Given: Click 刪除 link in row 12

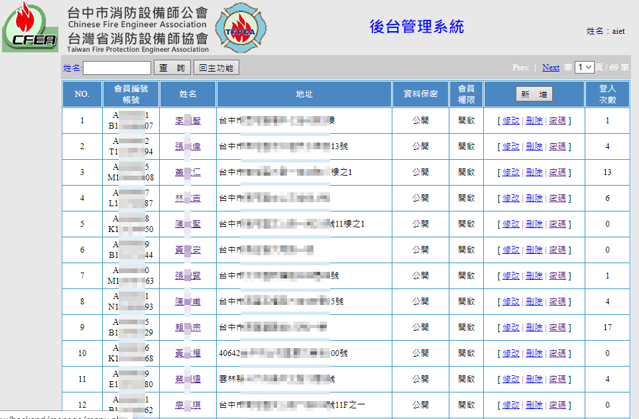Looking at the screenshot, I should click(534, 405).
